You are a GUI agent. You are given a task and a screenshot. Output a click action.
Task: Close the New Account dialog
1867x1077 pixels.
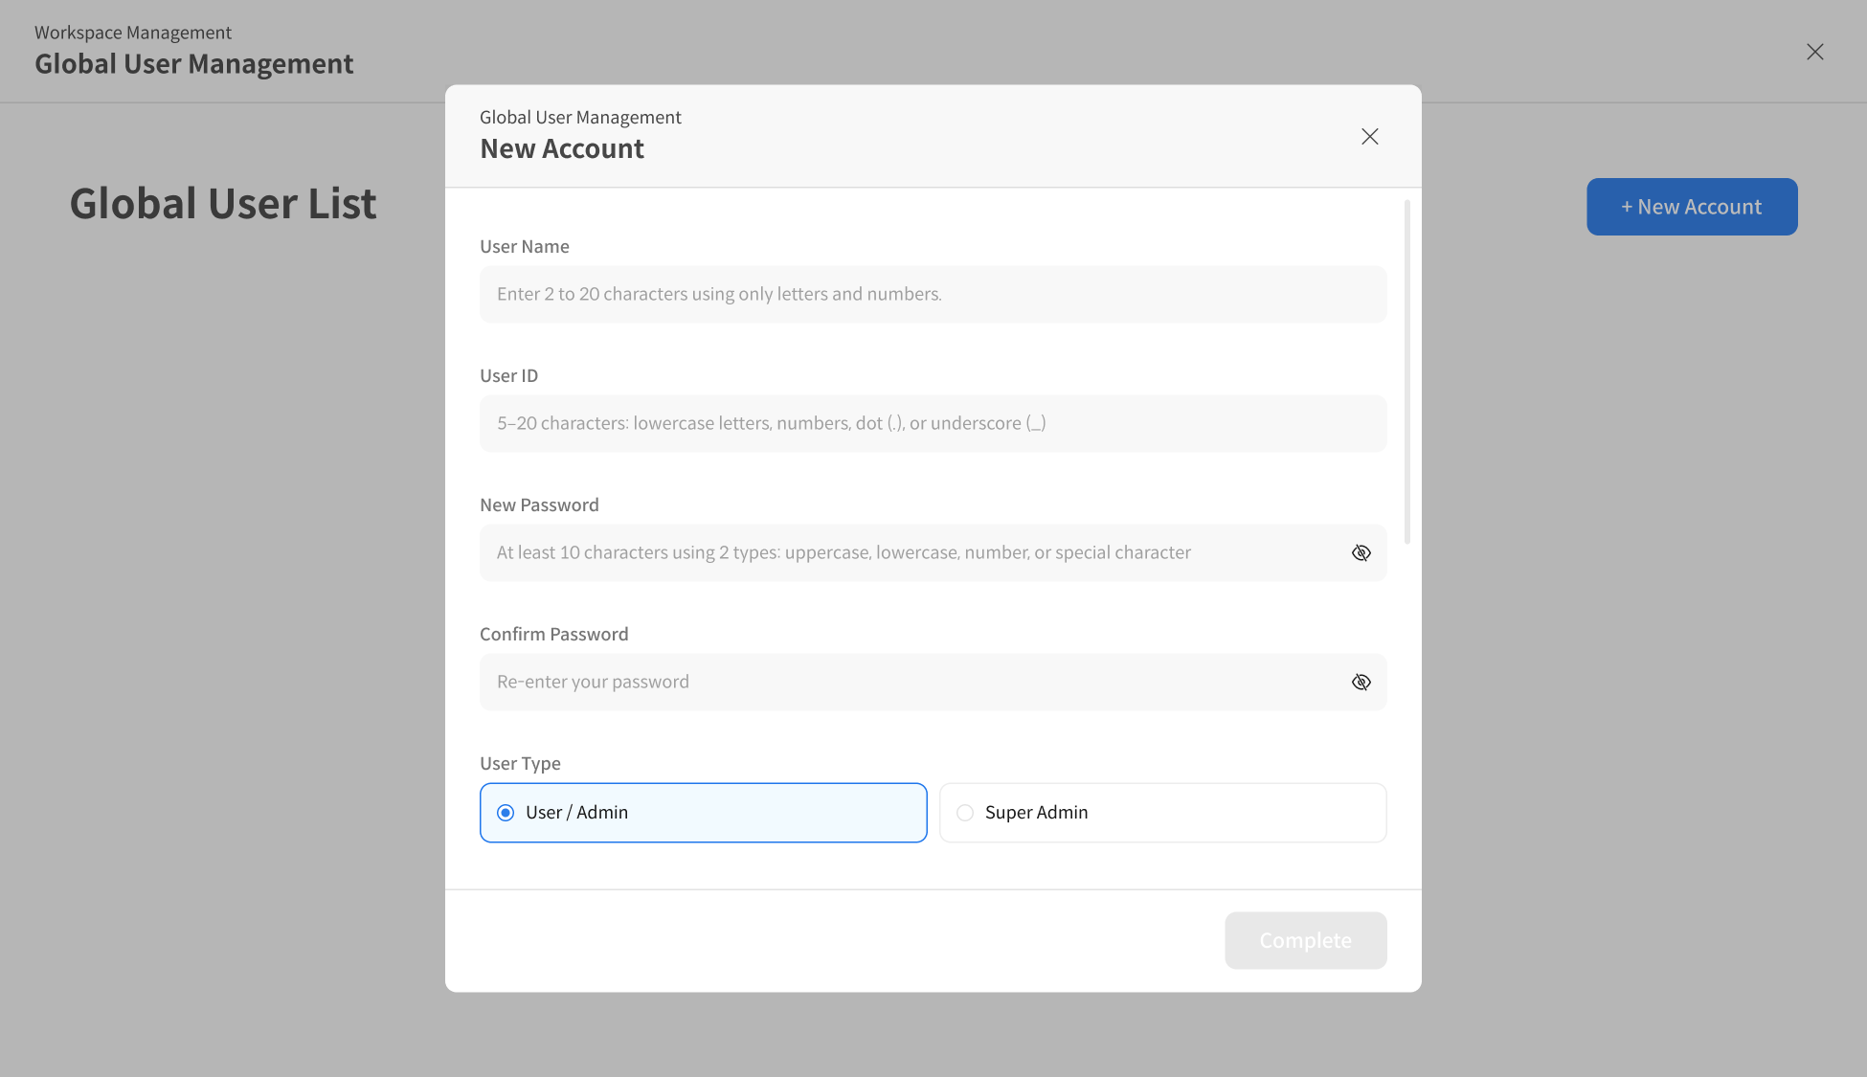pos(1369,137)
